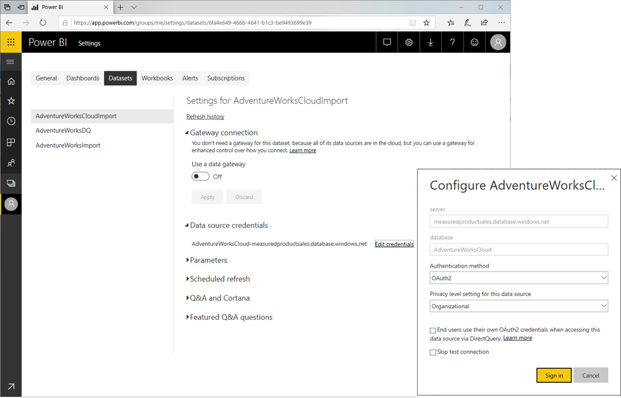Open Favorites from the sidebar star icon
Image resolution: width=621 pixels, height=398 pixels.
[x=11, y=100]
